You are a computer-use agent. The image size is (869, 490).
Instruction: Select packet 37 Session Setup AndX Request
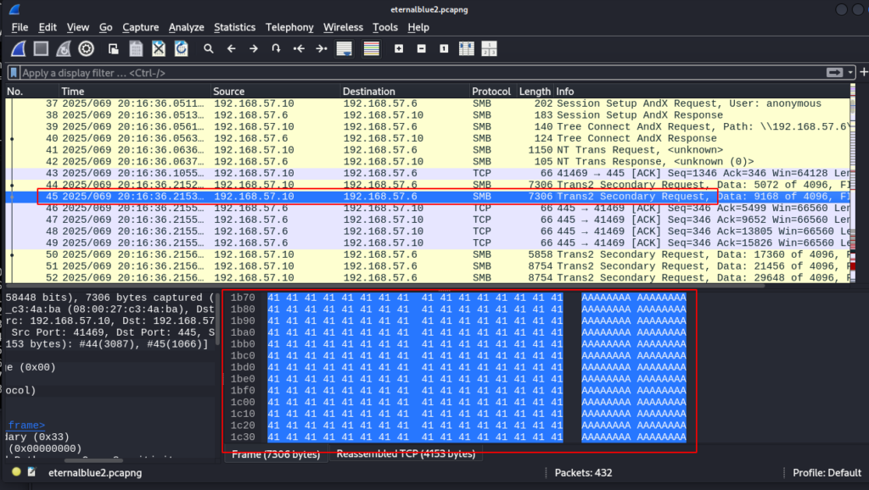click(428, 103)
